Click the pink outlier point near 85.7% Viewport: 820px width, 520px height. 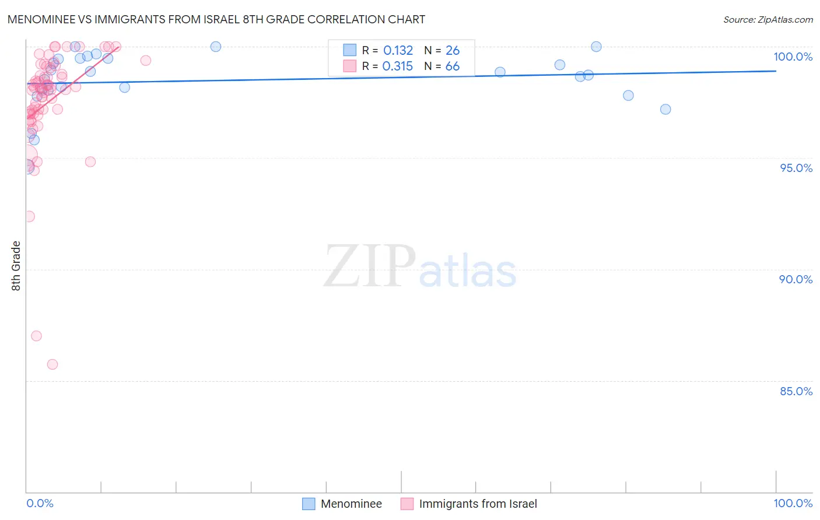[52, 364]
